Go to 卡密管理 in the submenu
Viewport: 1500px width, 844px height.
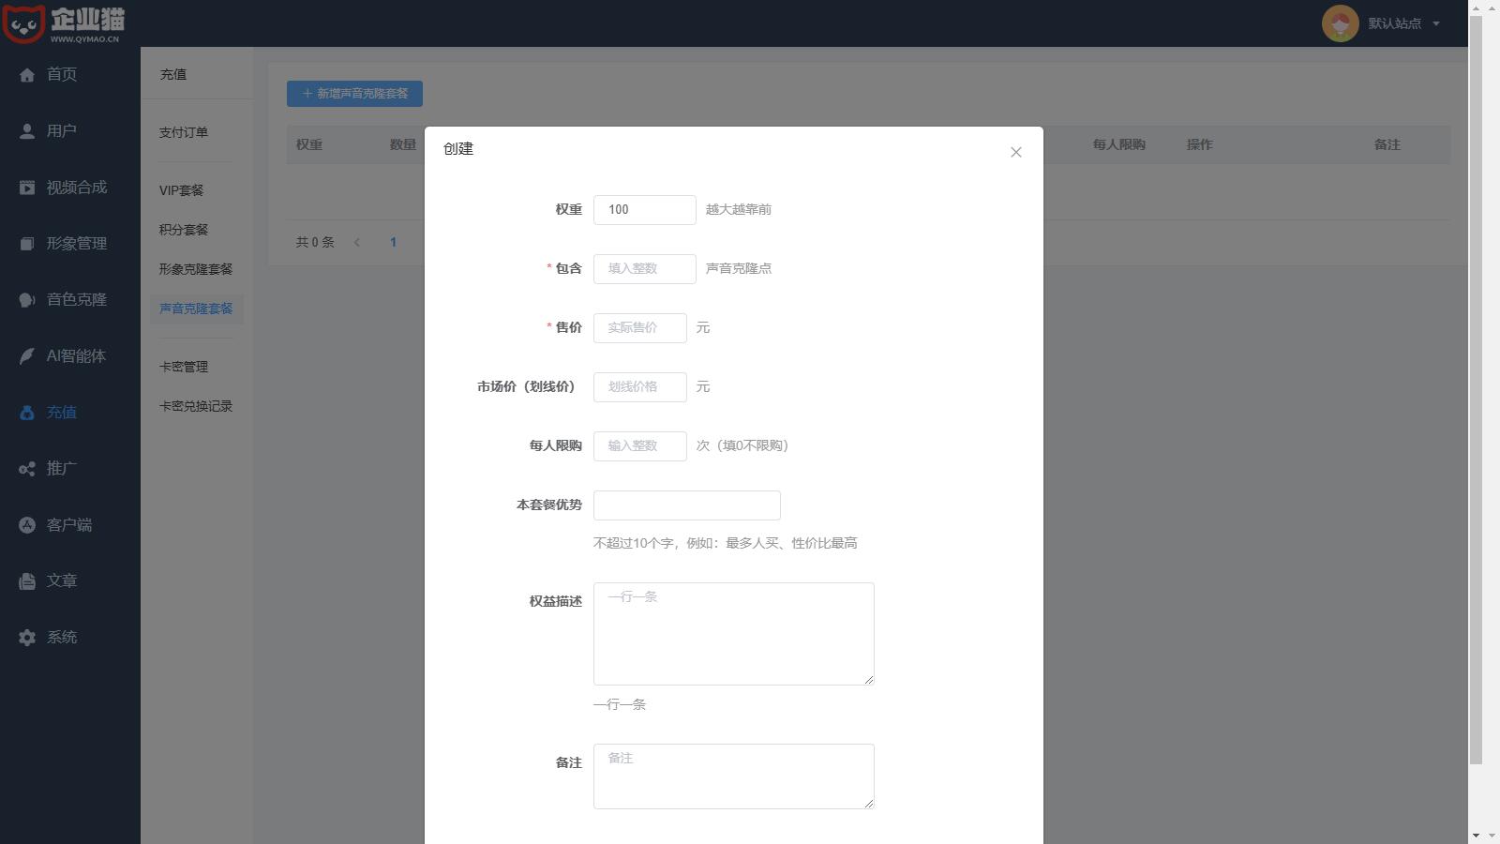184,367
